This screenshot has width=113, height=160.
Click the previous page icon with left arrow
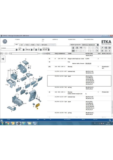pos(106,48)
